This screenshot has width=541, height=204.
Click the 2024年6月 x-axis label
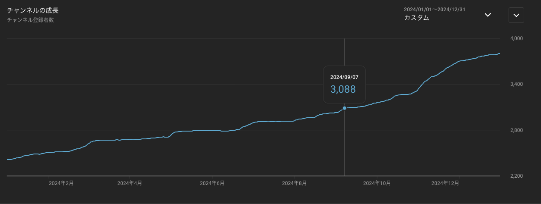click(x=212, y=183)
